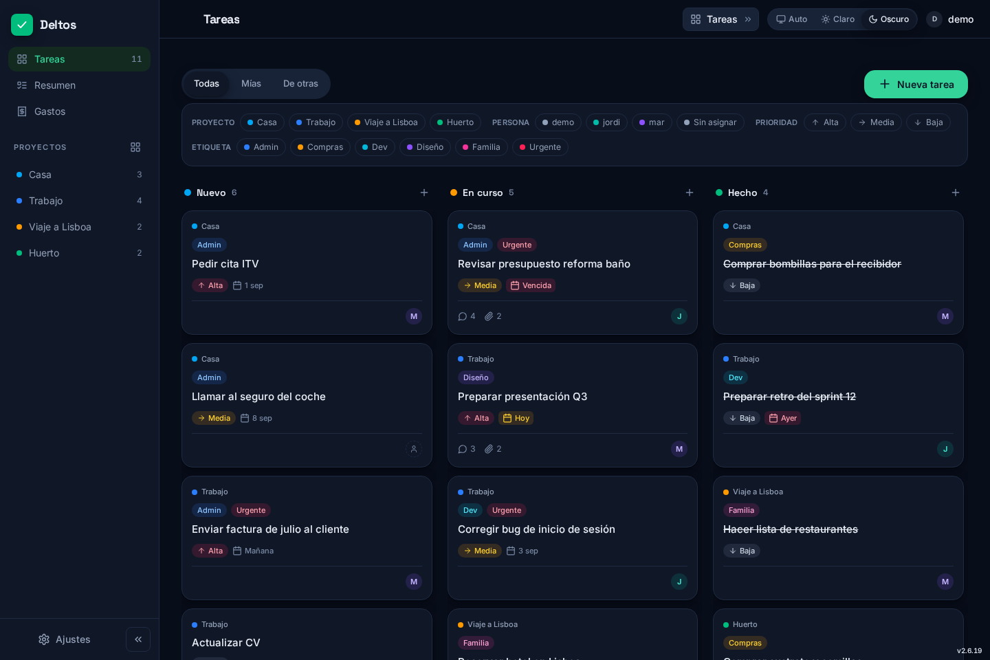This screenshot has height=660, width=990.
Task: Click the 1 sep date on Pedir cita ITV
Action: (x=248, y=285)
